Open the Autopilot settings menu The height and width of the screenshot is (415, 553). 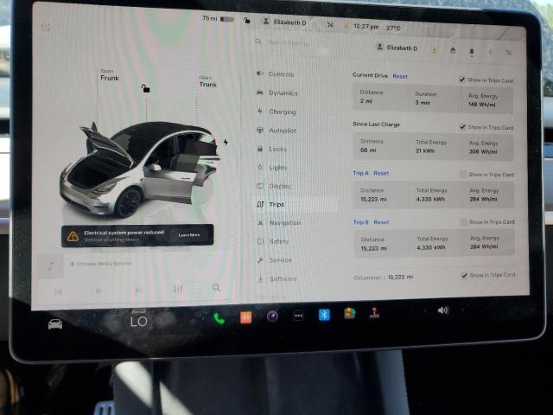coord(276,131)
